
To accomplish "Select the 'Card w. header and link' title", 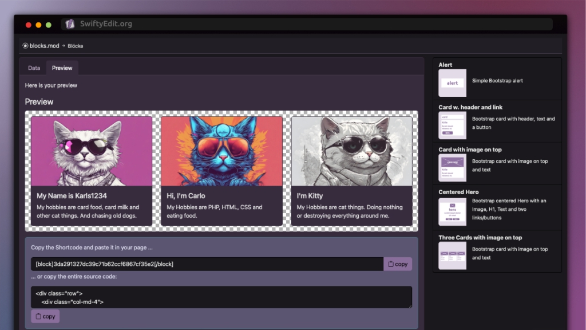I will pos(470,107).
